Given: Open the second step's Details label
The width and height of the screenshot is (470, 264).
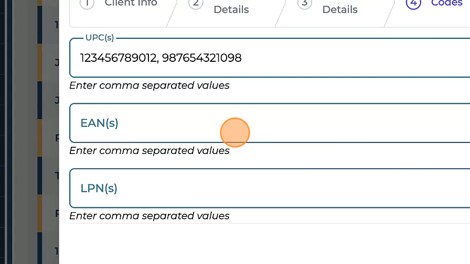Looking at the screenshot, I should tap(231, 9).
